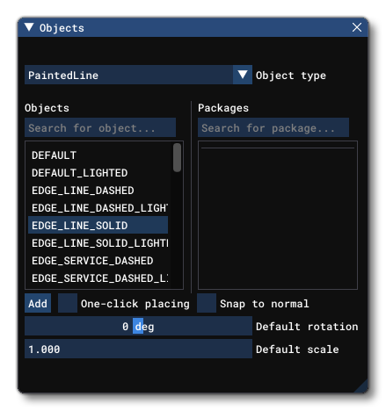Viewport: 386px width, 411px height.
Task: Collapse the Objects window using the title triangle
Action: click(29, 27)
